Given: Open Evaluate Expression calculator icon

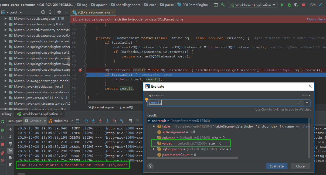Looking at the screenshot, I should pyautogui.click(x=130, y=121).
